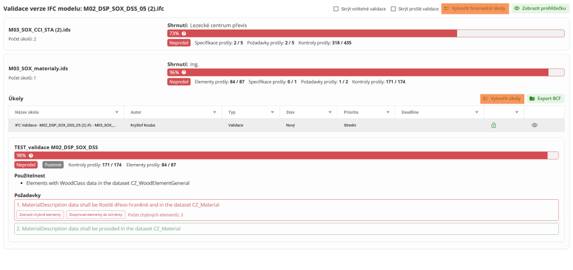Open viewer with Zobrazit prohlížečku
The width and height of the screenshot is (573, 270).
coord(537,9)
